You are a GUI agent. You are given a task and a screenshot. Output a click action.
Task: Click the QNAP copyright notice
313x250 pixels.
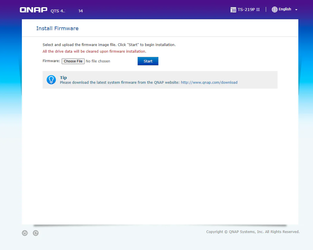click(x=253, y=232)
